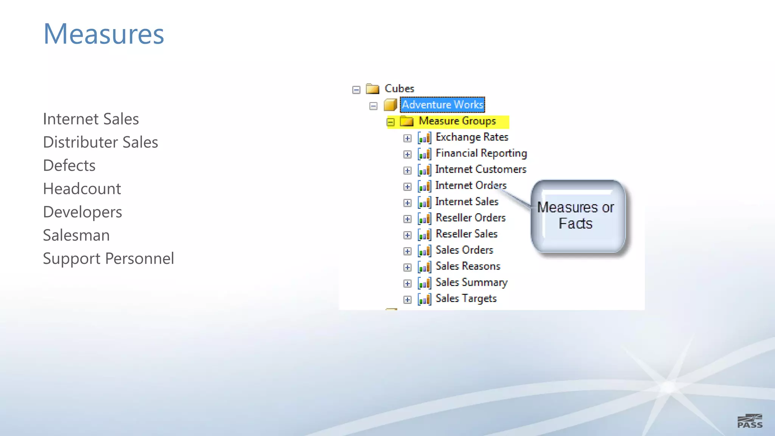Click the Exchange Rates bar chart icon
Image resolution: width=775 pixels, height=436 pixels.
(424, 138)
